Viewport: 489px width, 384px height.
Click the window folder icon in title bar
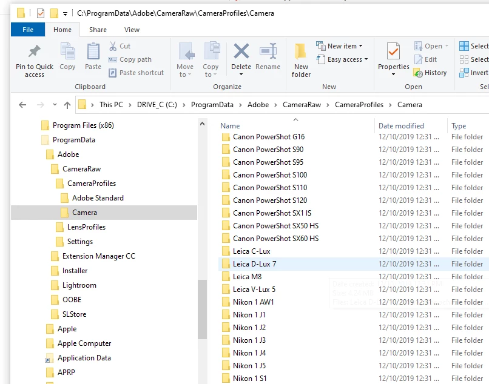pyautogui.click(x=21, y=13)
